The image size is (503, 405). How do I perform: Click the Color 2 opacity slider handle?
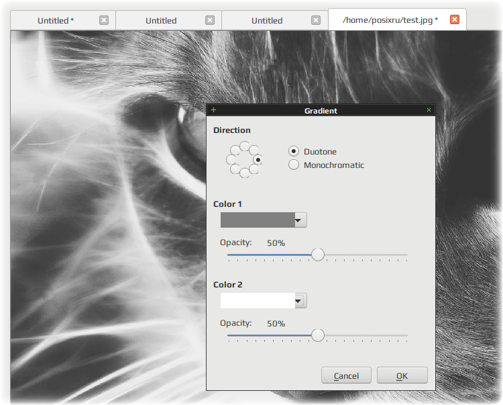pos(318,335)
